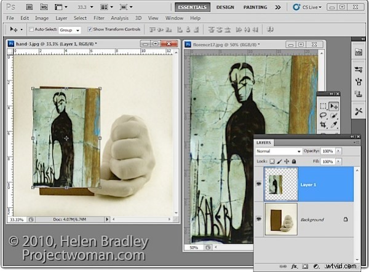Image resolution: width=369 pixels, height=272 pixels.
Task: Launch Mini Bridge from the application bar
Action: (44, 7)
